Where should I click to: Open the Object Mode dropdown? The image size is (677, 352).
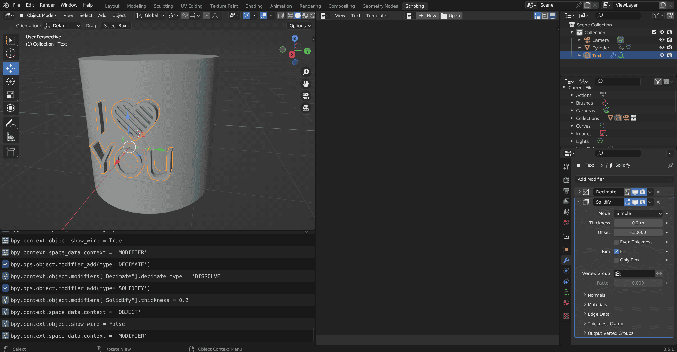click(x=38, y=16)
